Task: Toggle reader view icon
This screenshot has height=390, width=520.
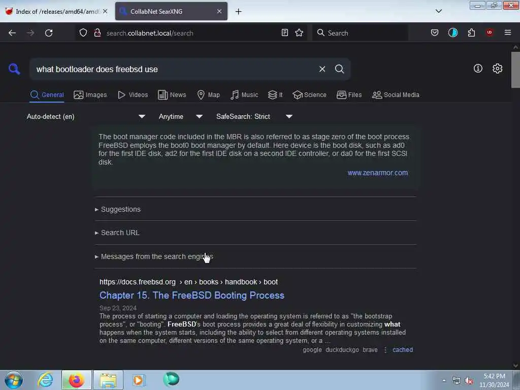Action: tap(284, 32)
